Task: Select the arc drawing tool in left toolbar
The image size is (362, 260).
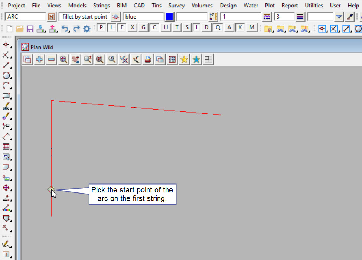Action: pyautogui.click(x=6, y=86)
